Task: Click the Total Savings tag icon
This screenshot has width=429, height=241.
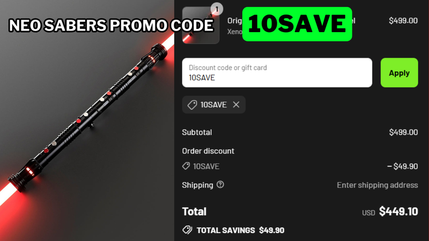Action: click(187, 230)
